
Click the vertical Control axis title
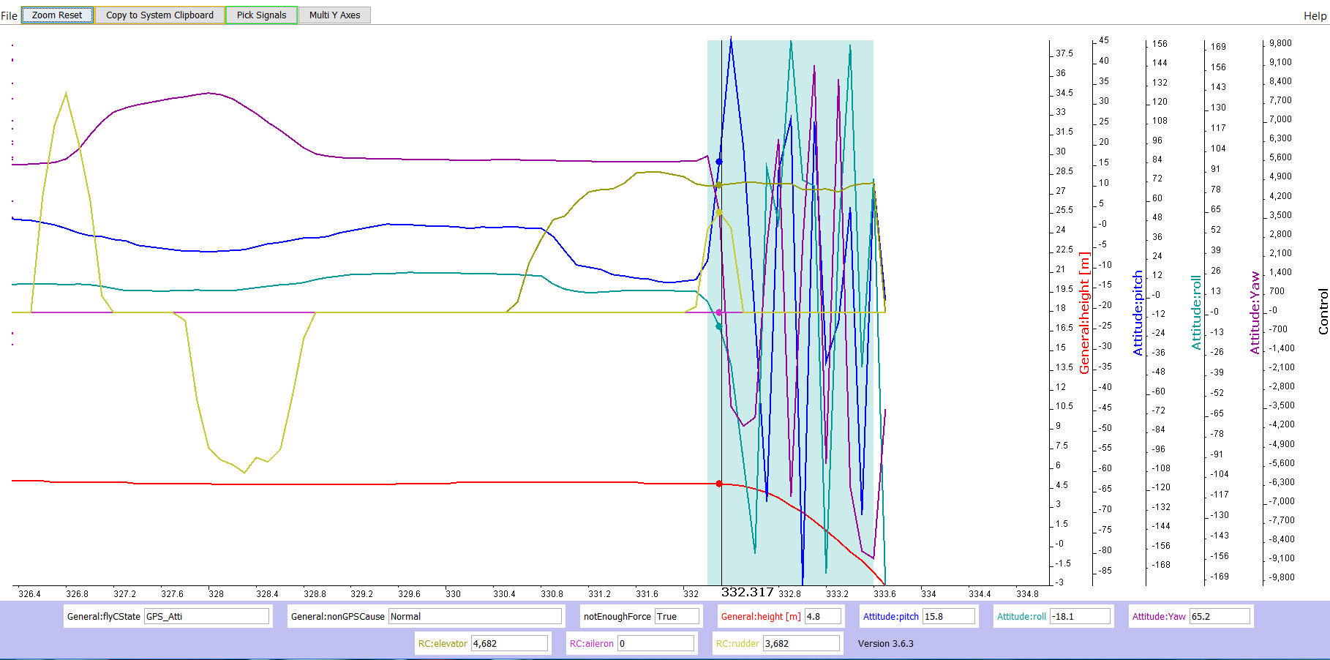[x=1323, y=312]
